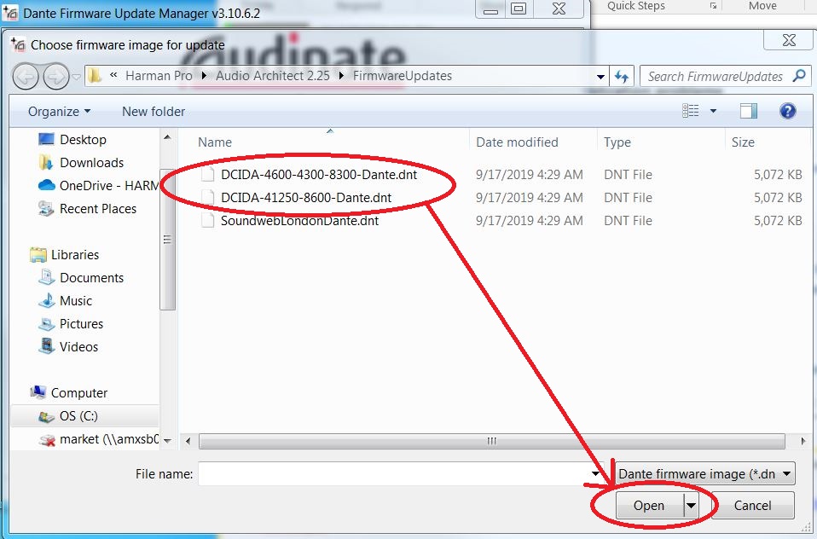Select SoundwebLondonDante.dnt file
This screenshot has height=539, width=817.
tap(299, 220)
